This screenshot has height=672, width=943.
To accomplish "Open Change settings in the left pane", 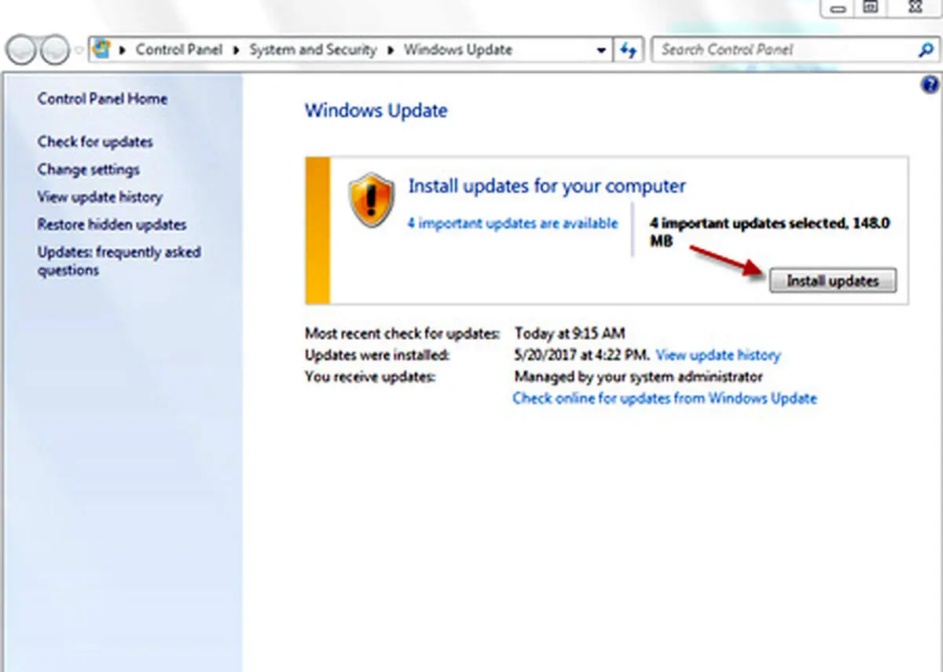I will click(88, 170).
